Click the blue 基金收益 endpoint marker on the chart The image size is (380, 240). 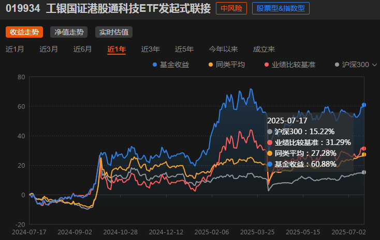(x=364, y=105)
